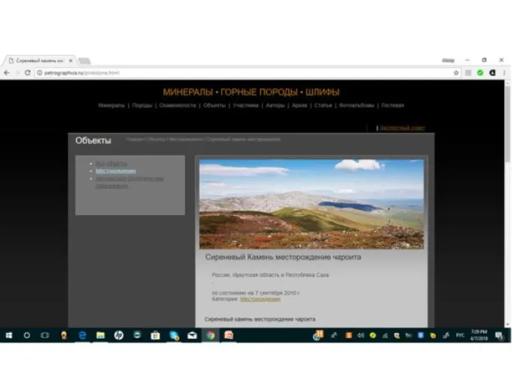513x385 pixels.
Task: Click the Месторождения link in left sidebar
Action: pos(115,171)
